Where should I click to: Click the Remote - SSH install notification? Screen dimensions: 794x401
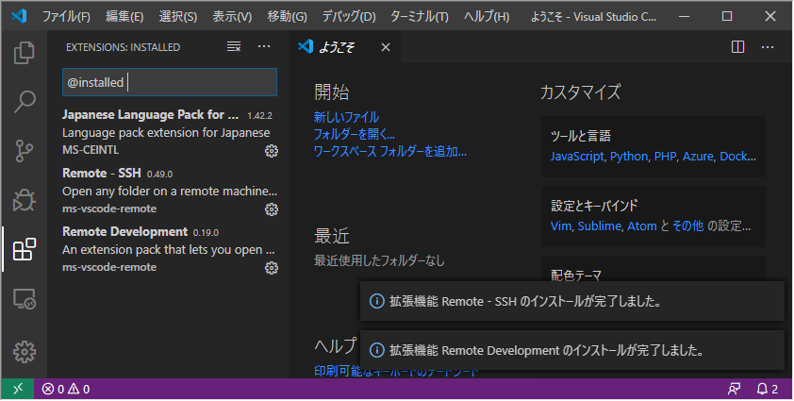(572, 301)
